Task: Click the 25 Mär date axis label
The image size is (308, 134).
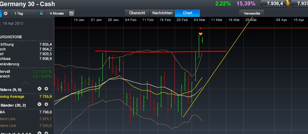Action: [251, 20]
